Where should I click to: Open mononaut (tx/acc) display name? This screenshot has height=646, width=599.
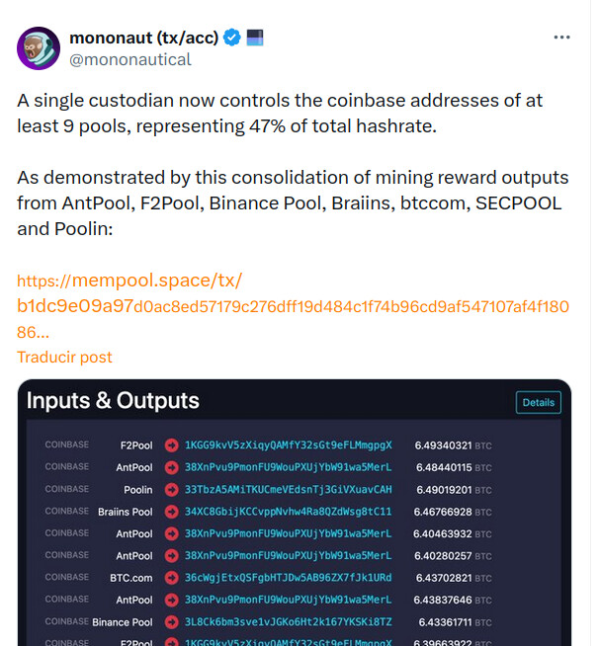pos(143,38)
